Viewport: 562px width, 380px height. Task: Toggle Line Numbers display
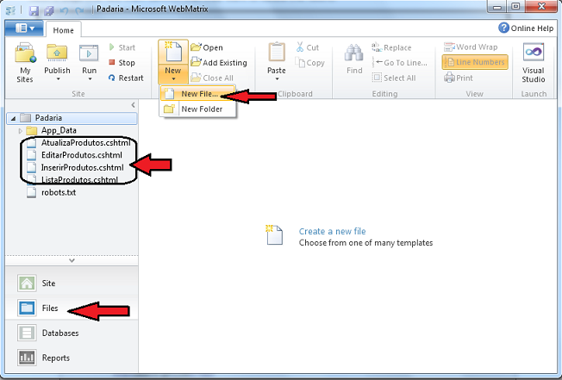[475, 62]
